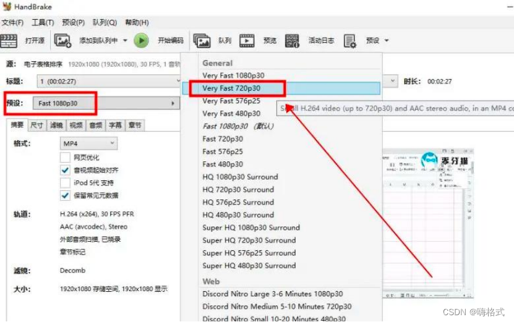Open the Queue images icon
Screen dimensions: 514x322
coord(202,41)
